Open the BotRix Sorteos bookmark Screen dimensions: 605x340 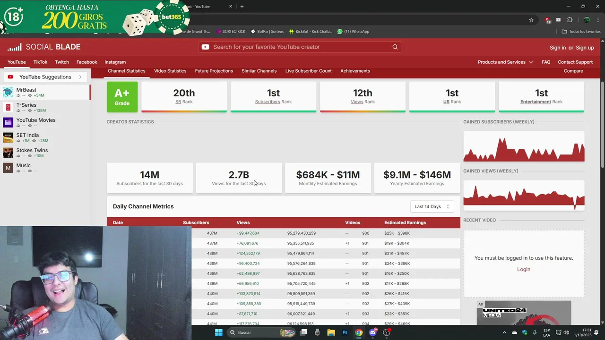pos(267,31)
